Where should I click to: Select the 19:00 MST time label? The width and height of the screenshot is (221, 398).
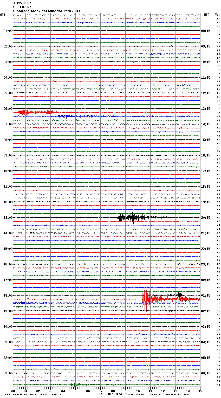[x=8, y=311]
